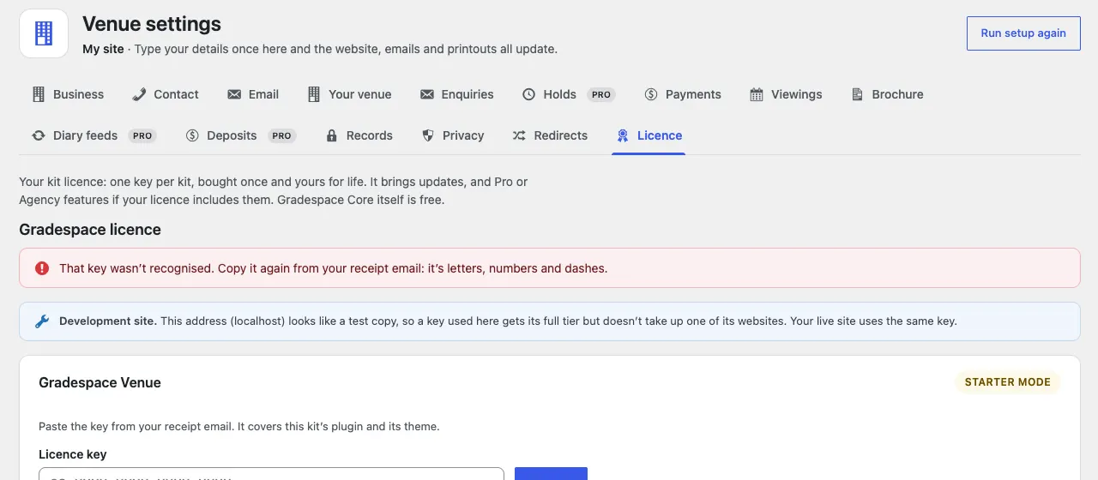The height and width of the screenshot is (480, 1098).
Task: Click the sync arrows icon beside Diary feeds
Action: tap(39, 135)
